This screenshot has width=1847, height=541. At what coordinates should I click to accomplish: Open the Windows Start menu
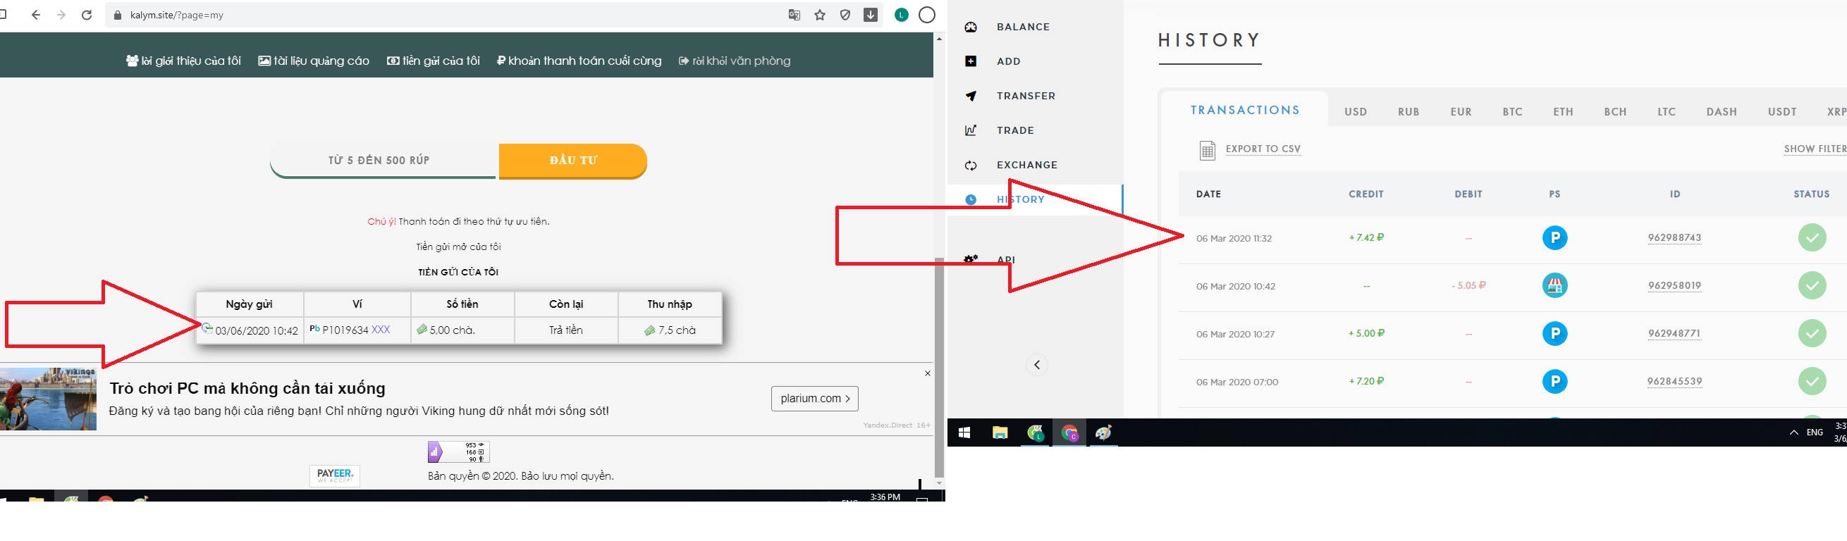pos(964,433)
